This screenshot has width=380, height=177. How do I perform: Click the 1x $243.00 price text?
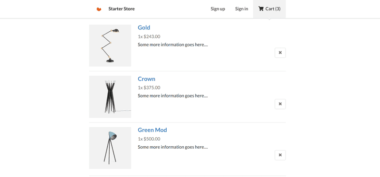coord(149,37)
